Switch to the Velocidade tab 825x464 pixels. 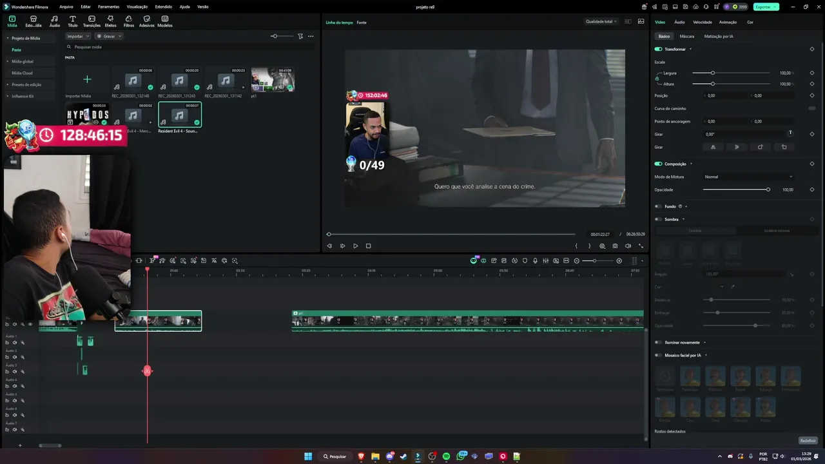[703, 22]
